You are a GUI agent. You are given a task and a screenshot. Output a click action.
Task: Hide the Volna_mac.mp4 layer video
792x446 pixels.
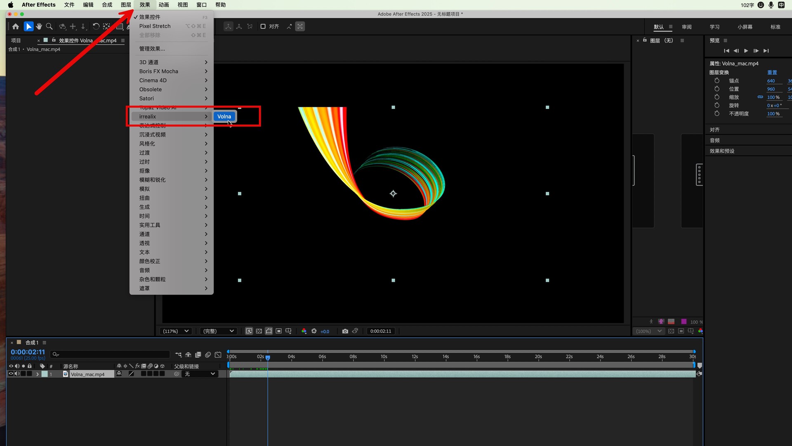coord(11,374)
